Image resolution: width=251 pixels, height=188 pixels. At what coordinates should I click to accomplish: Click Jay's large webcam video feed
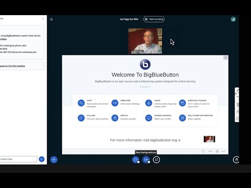coord(145,41)
